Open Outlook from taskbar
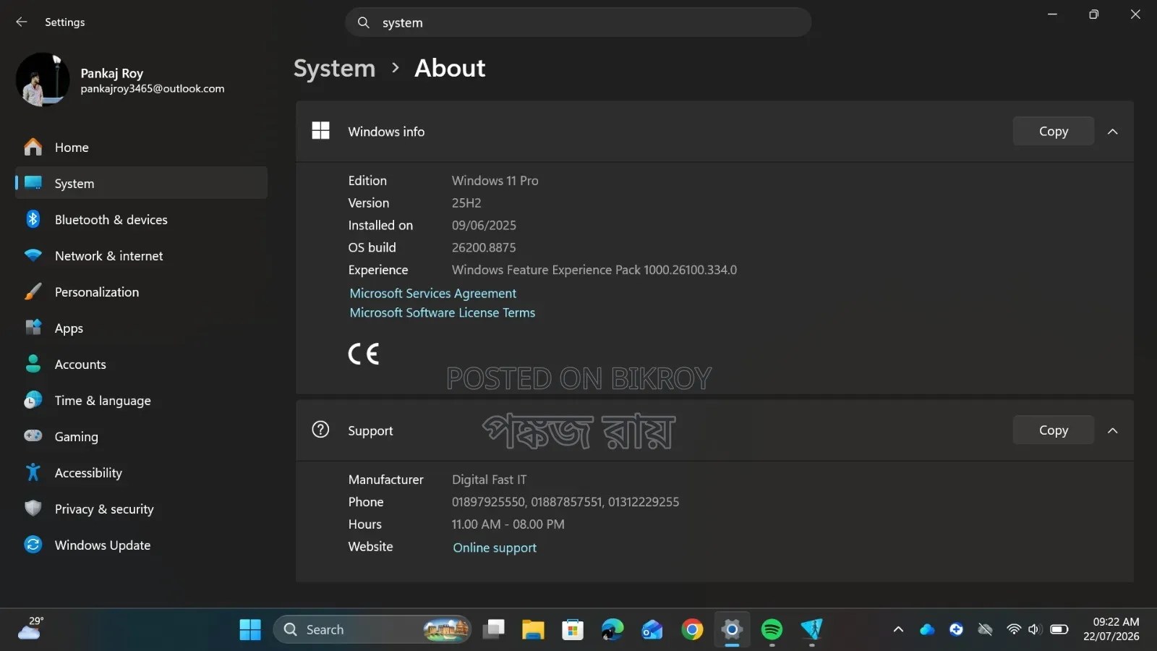The width and height of the screenshot is (1157, 651). [x=652, y=629]
